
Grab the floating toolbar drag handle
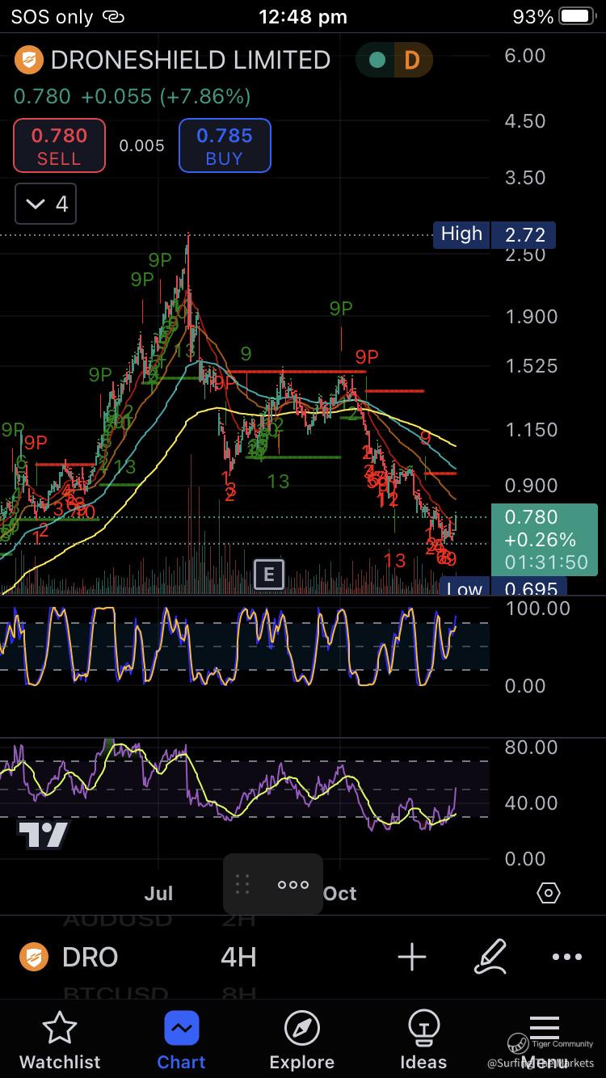[x=242, y=885]
